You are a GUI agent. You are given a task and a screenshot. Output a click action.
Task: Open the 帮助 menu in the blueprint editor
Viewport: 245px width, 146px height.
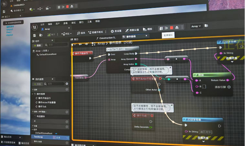97,21
